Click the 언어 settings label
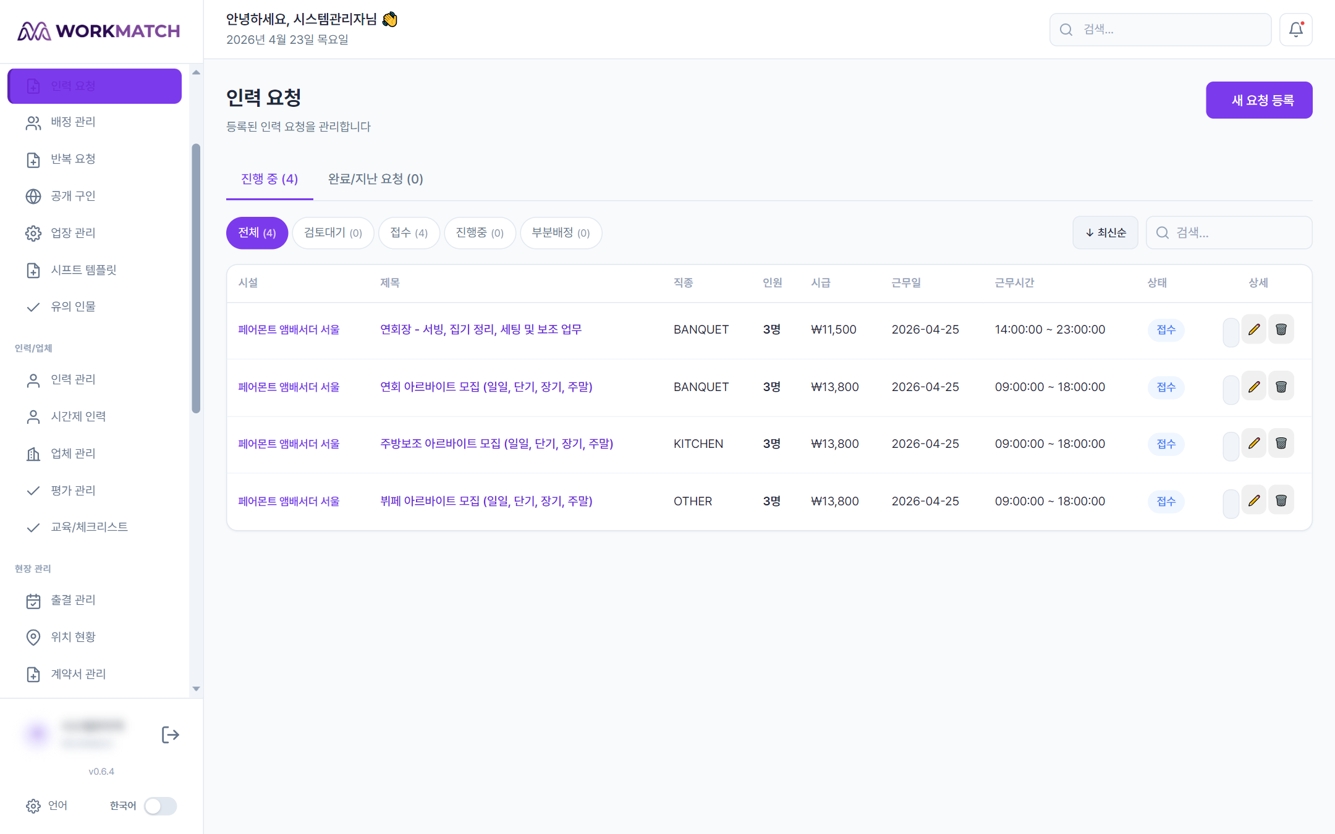 tap(57, 806)
